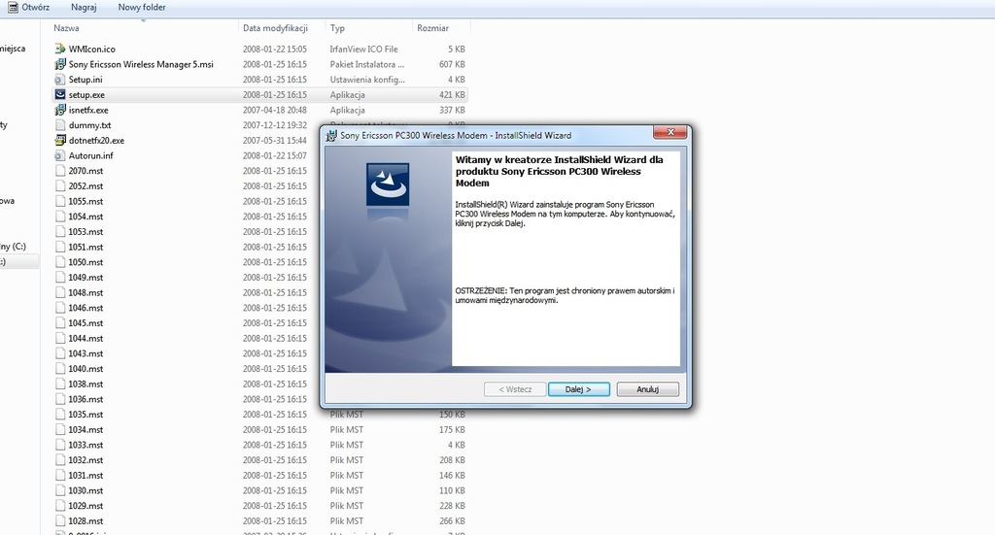
Task: Click the 2052.mst file icon
Action: pyautogui.click(x=59, y=185)
